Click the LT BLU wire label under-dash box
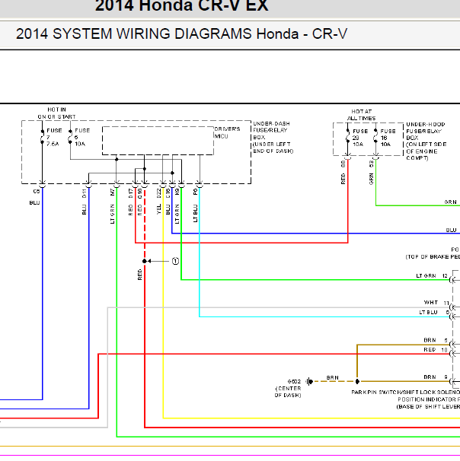The width and height of the screenshot is (460, 461). [x=195, y=214]
